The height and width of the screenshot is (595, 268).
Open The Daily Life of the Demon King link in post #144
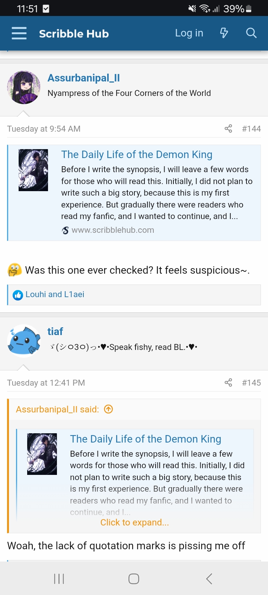(137, 155)
